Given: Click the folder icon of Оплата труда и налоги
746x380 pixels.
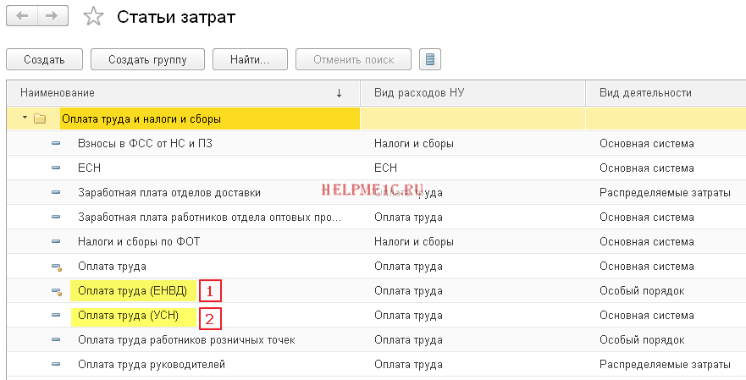Looking at the screenshot, I should click(39, 119).
